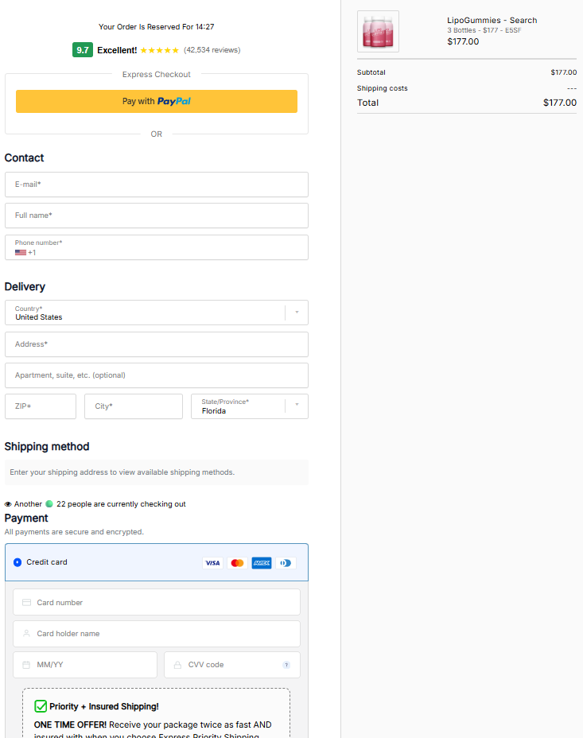The width and height of the screenshot is (583, 738).
Task: Click the Diners Club icon
Action: point(286,562)
